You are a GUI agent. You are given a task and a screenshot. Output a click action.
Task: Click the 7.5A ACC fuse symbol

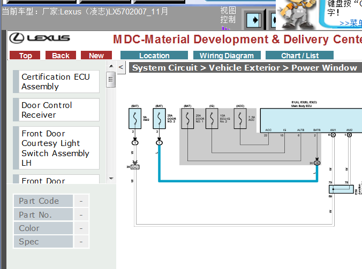pyautogui.click(x=240, y=119)
